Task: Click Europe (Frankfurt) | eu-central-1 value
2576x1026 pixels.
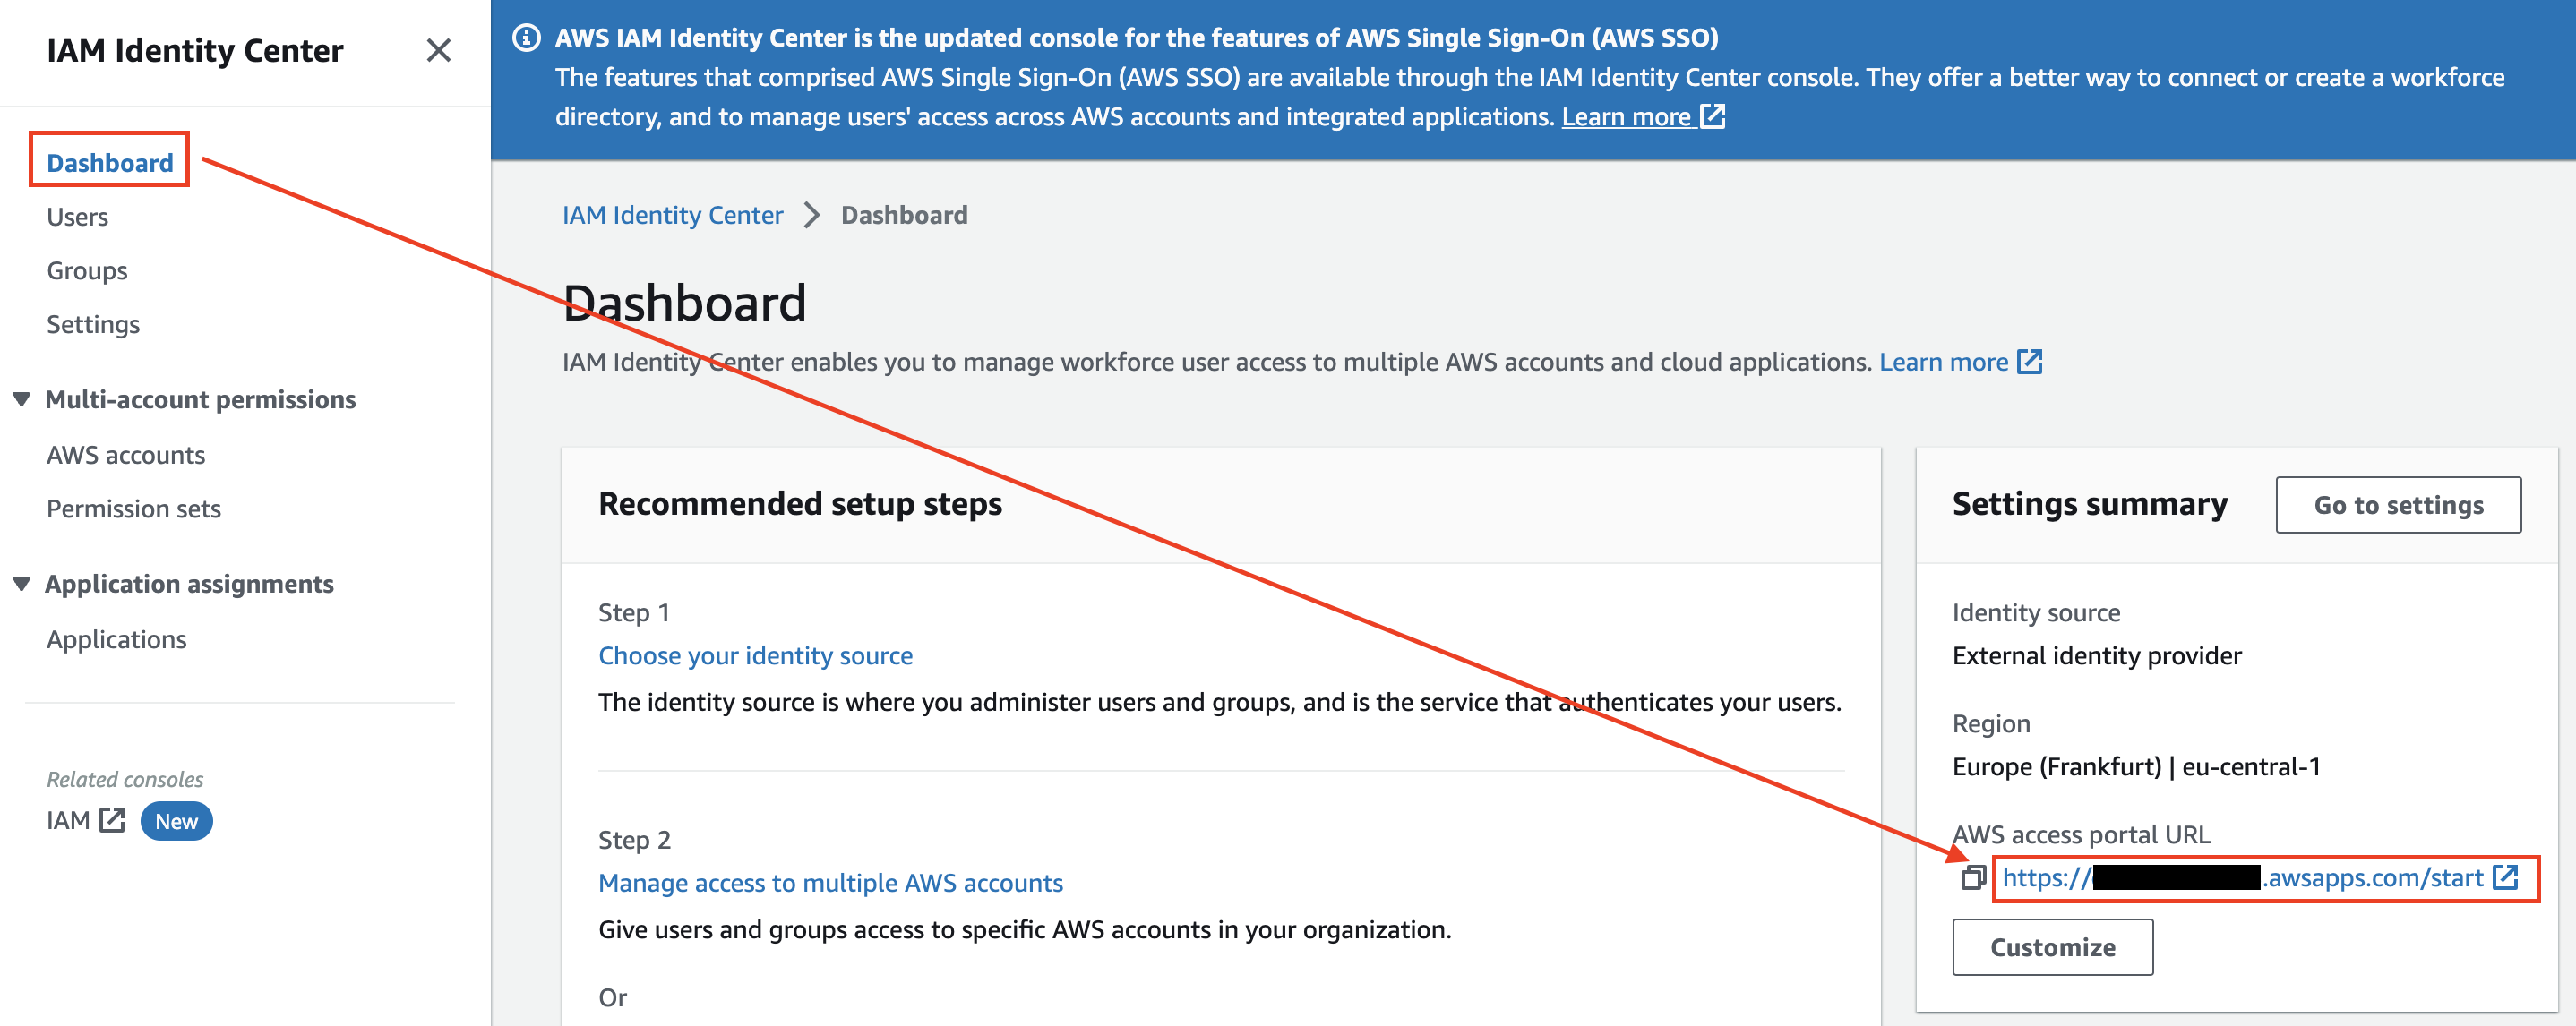Action: pos(2136,767)
